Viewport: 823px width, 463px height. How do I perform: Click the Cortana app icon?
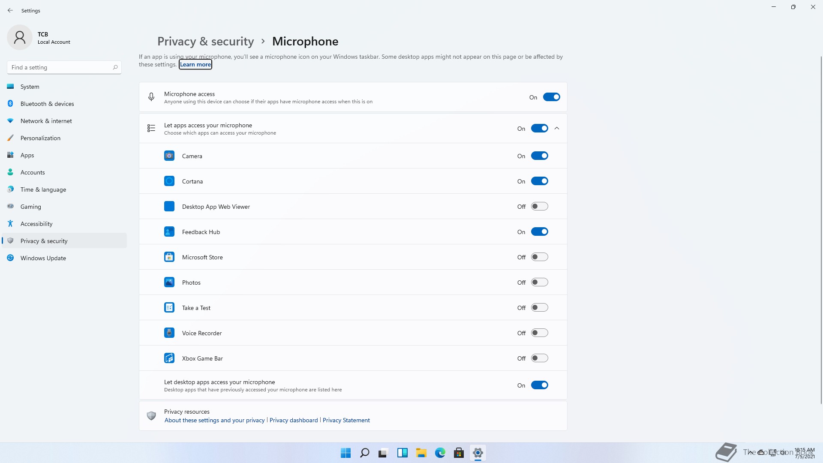point(169,181)
